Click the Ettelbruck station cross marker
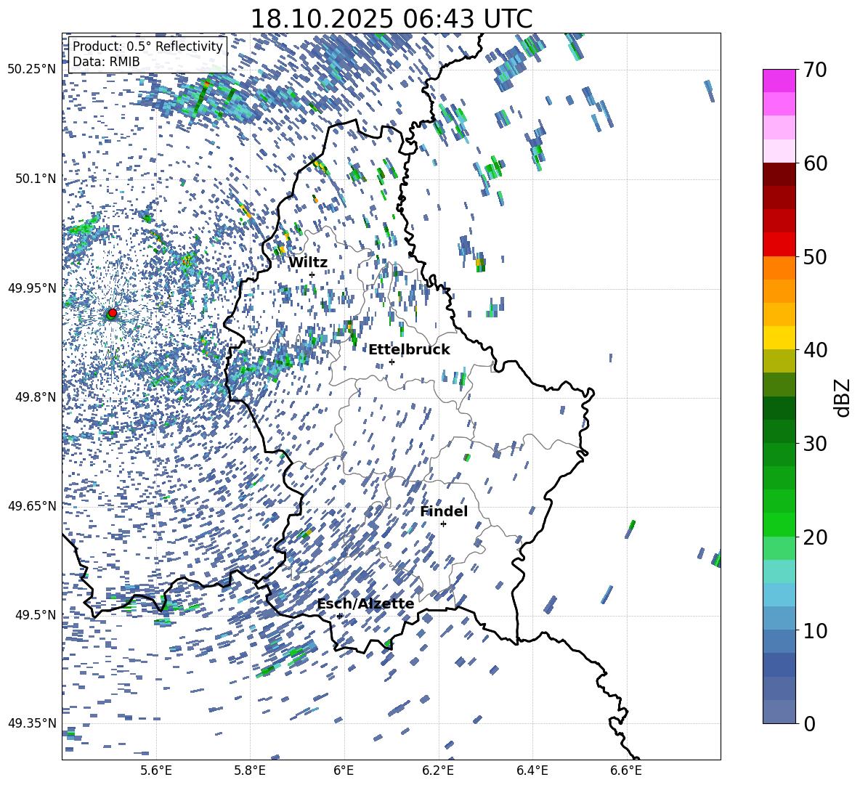 [x=392, y=362]
